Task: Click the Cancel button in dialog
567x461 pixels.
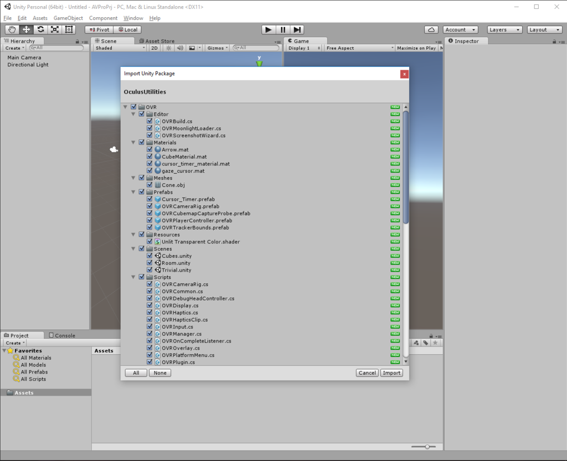Action: coord(367,373)
